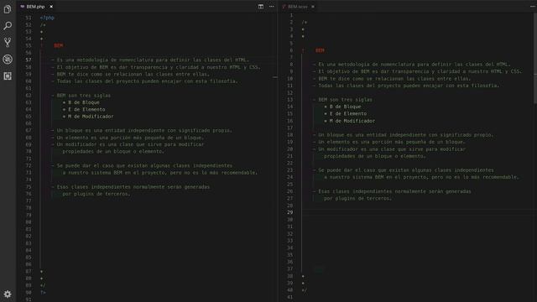537x302 pixels.
Task: Click 'por plugins de terceros.' in left editor
Action: point(96,194)
